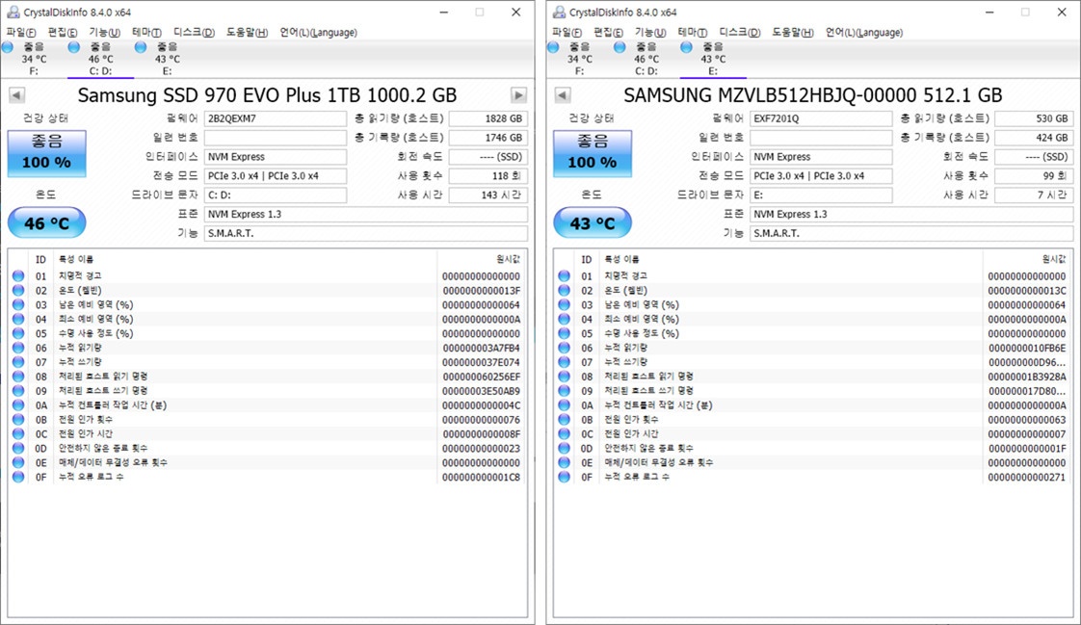This screenshot has height=625, width=1081.
Task: Select 누적 오류 로그 수 row in right window
Action: (813, 477)
